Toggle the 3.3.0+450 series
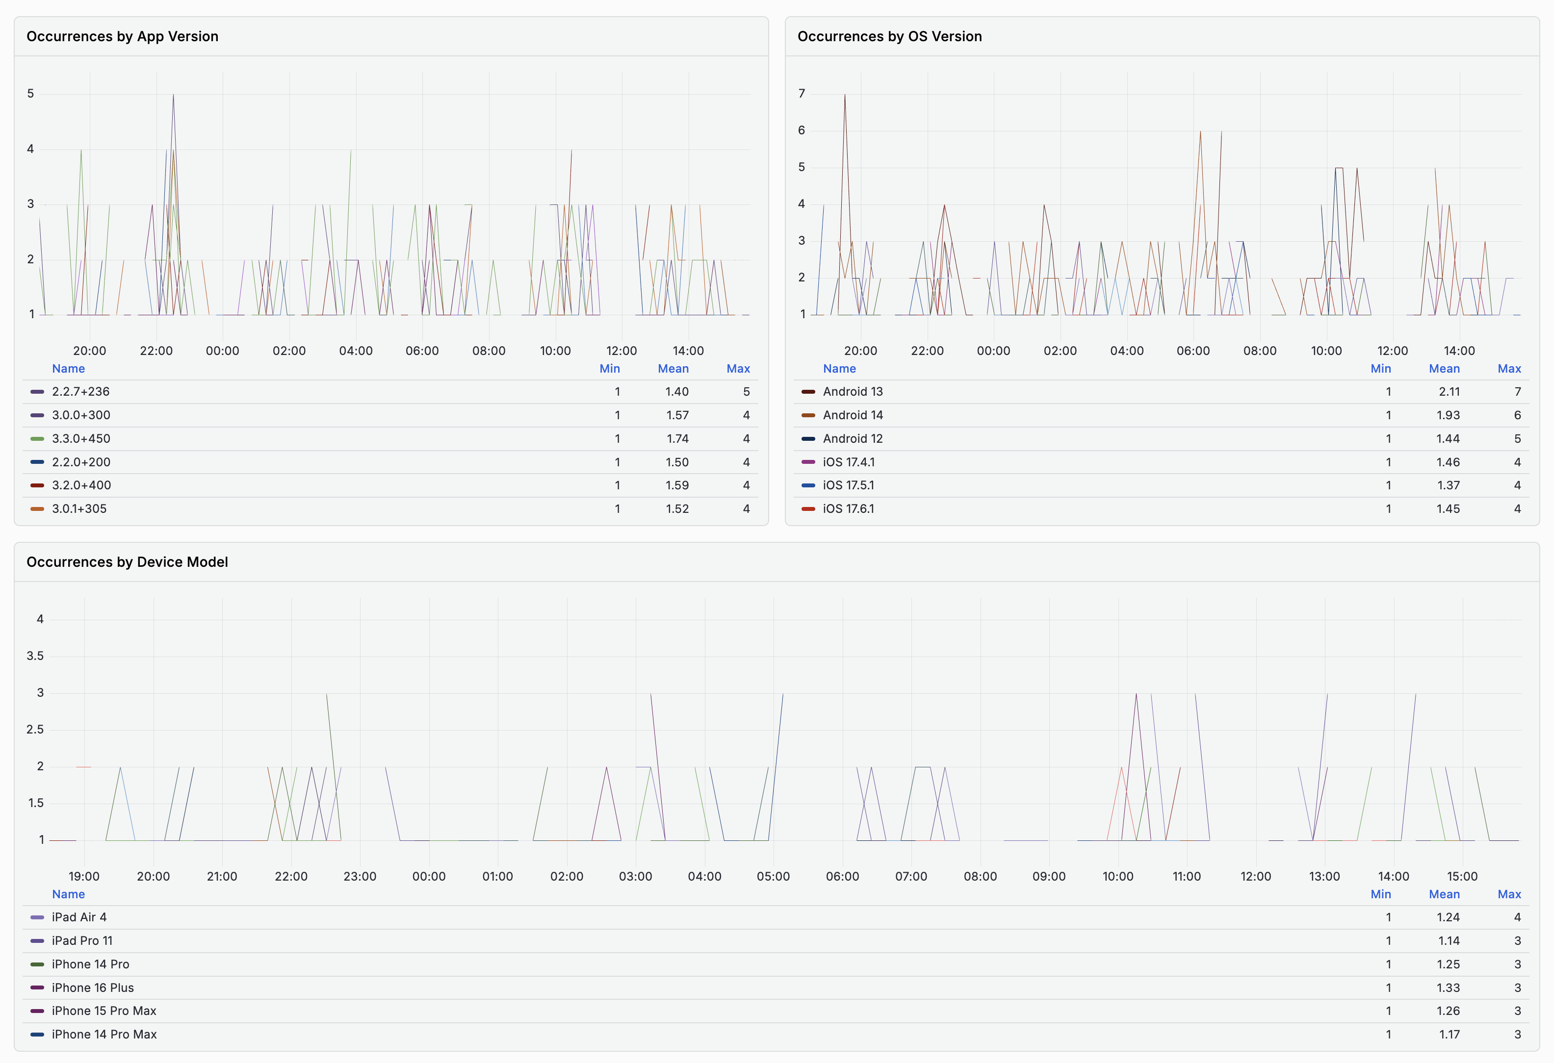The width and height of the screenshot is (1554, 1063). point(81,438)
